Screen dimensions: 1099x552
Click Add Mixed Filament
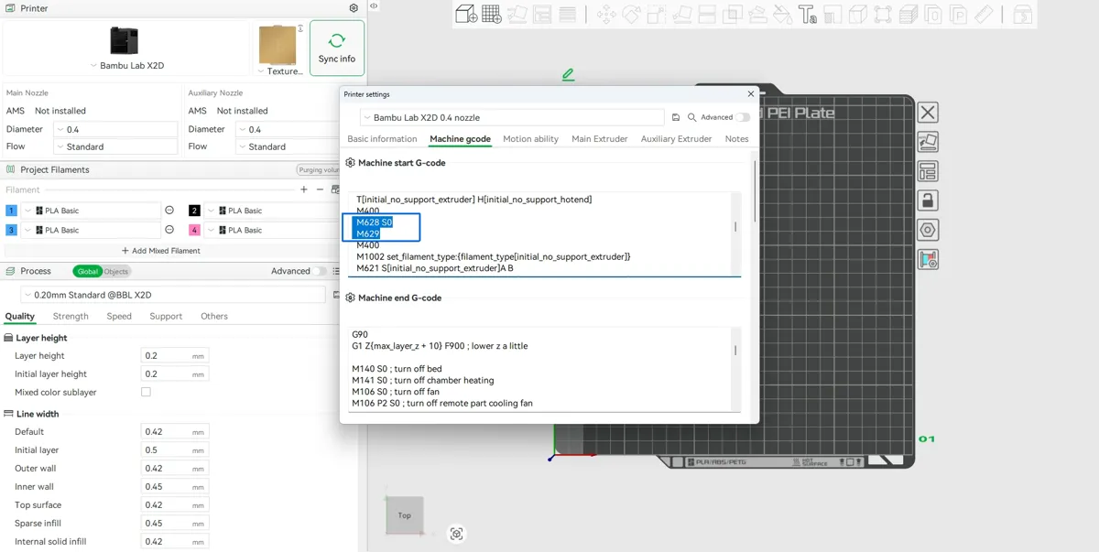coord(161,251)
